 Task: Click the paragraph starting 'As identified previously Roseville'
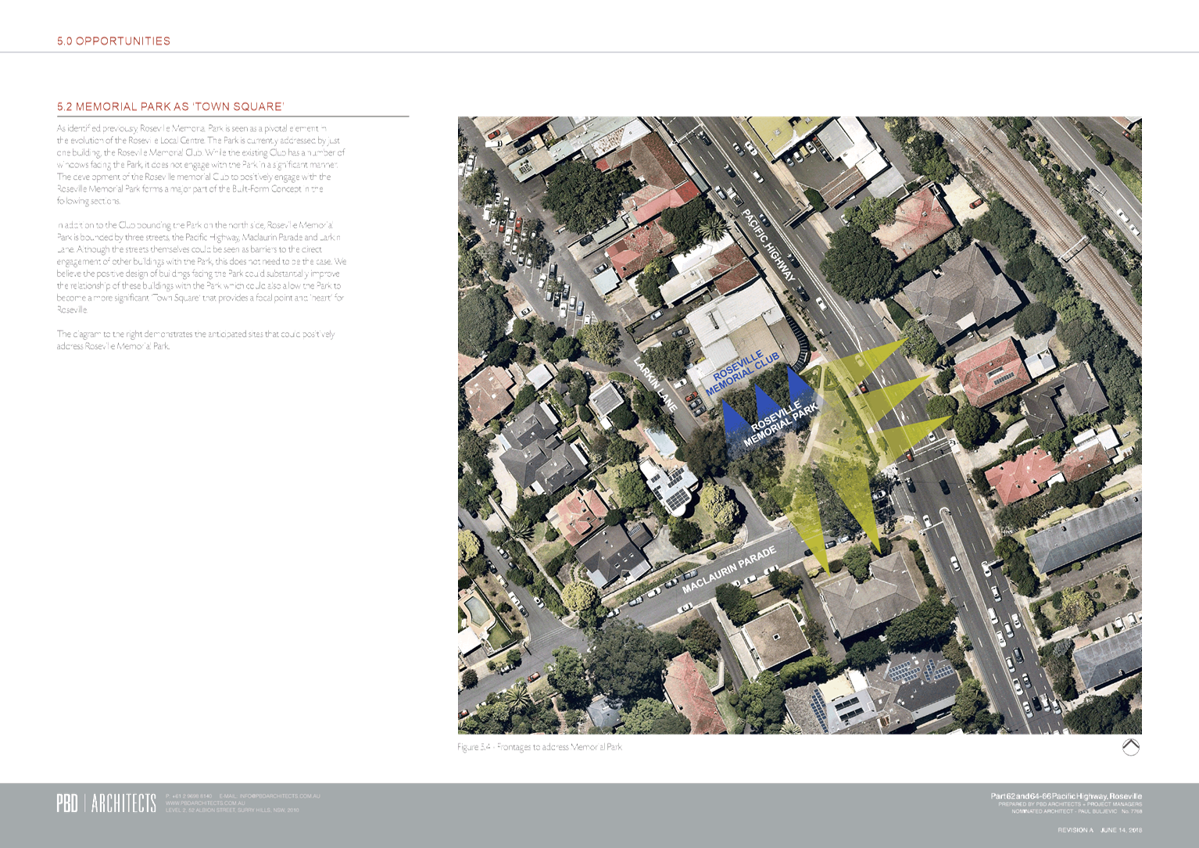(201, 164)
